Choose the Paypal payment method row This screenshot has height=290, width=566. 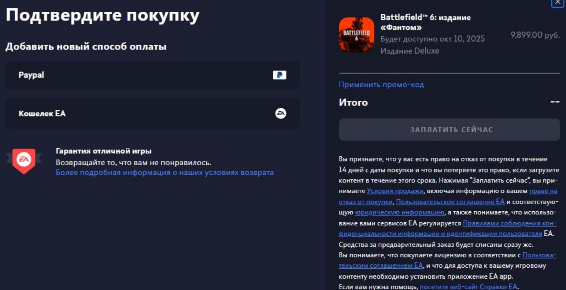[x=152, y=75]
